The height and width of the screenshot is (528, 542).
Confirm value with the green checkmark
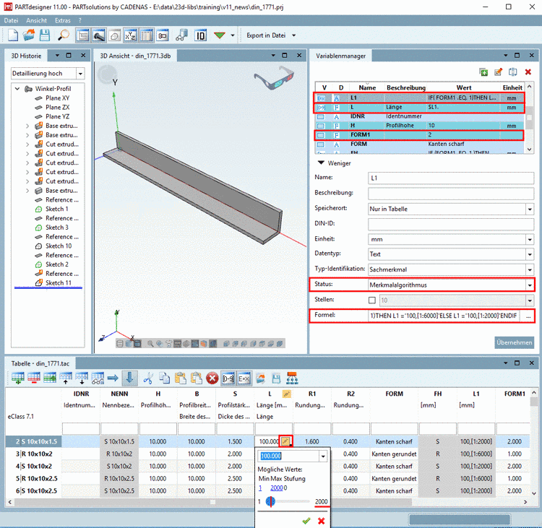click(x=306, y=520)
